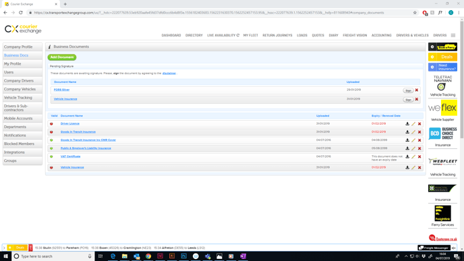Viewport: 464px width, 261px height.
Task: Sort documents by Uploaded column
Action: click(322, 116)
